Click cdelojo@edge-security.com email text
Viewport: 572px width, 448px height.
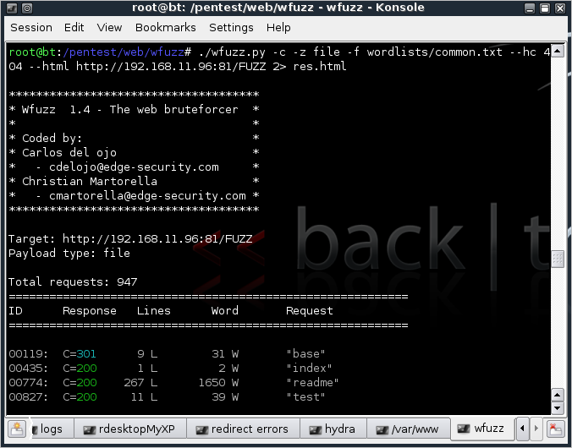[134, 167]
